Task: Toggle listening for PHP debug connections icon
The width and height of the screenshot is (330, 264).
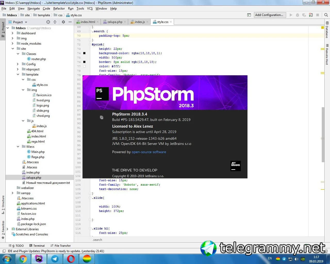Action: tap(311, 15)
